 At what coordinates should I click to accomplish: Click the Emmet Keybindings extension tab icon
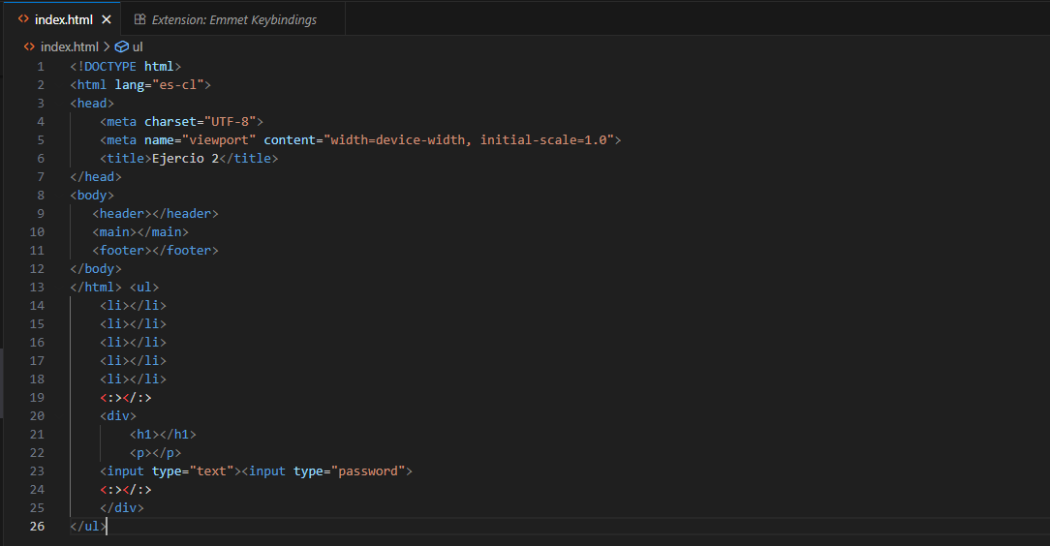[139, 19]
